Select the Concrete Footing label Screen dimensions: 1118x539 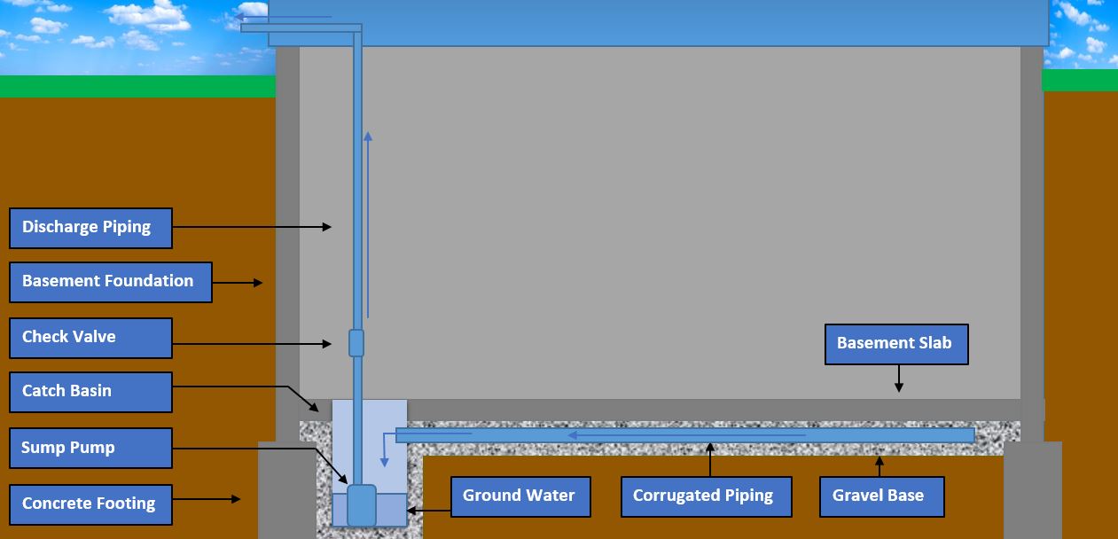coord(90,504)
